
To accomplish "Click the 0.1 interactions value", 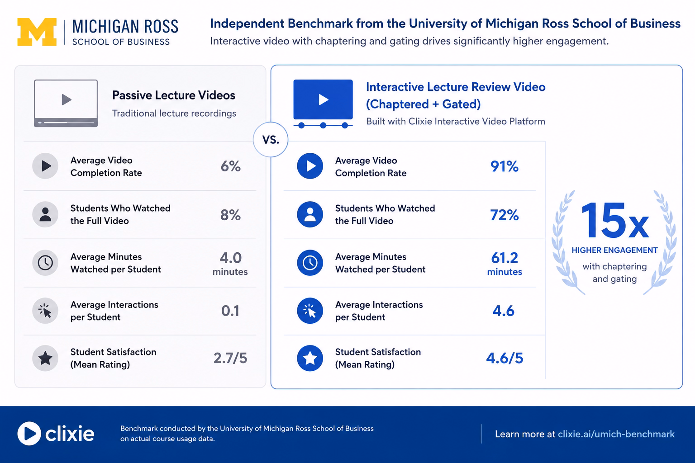I will (230, 311).
